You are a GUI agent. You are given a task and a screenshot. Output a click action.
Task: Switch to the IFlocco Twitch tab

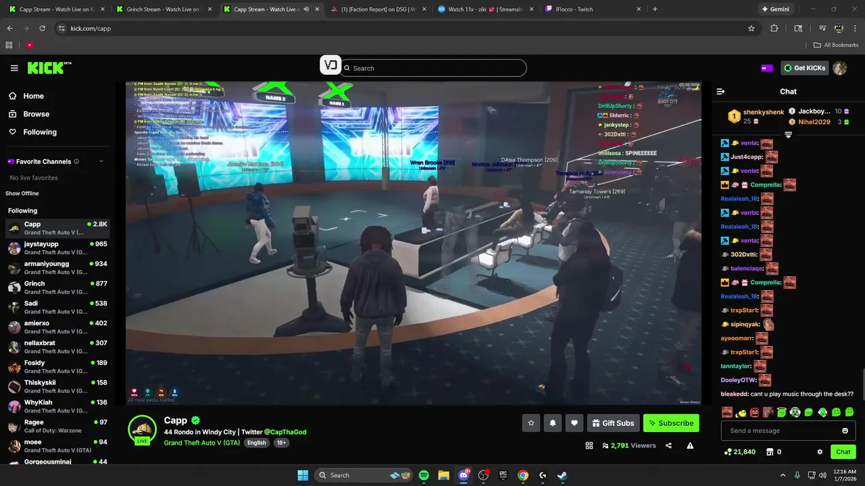point(592,9)
